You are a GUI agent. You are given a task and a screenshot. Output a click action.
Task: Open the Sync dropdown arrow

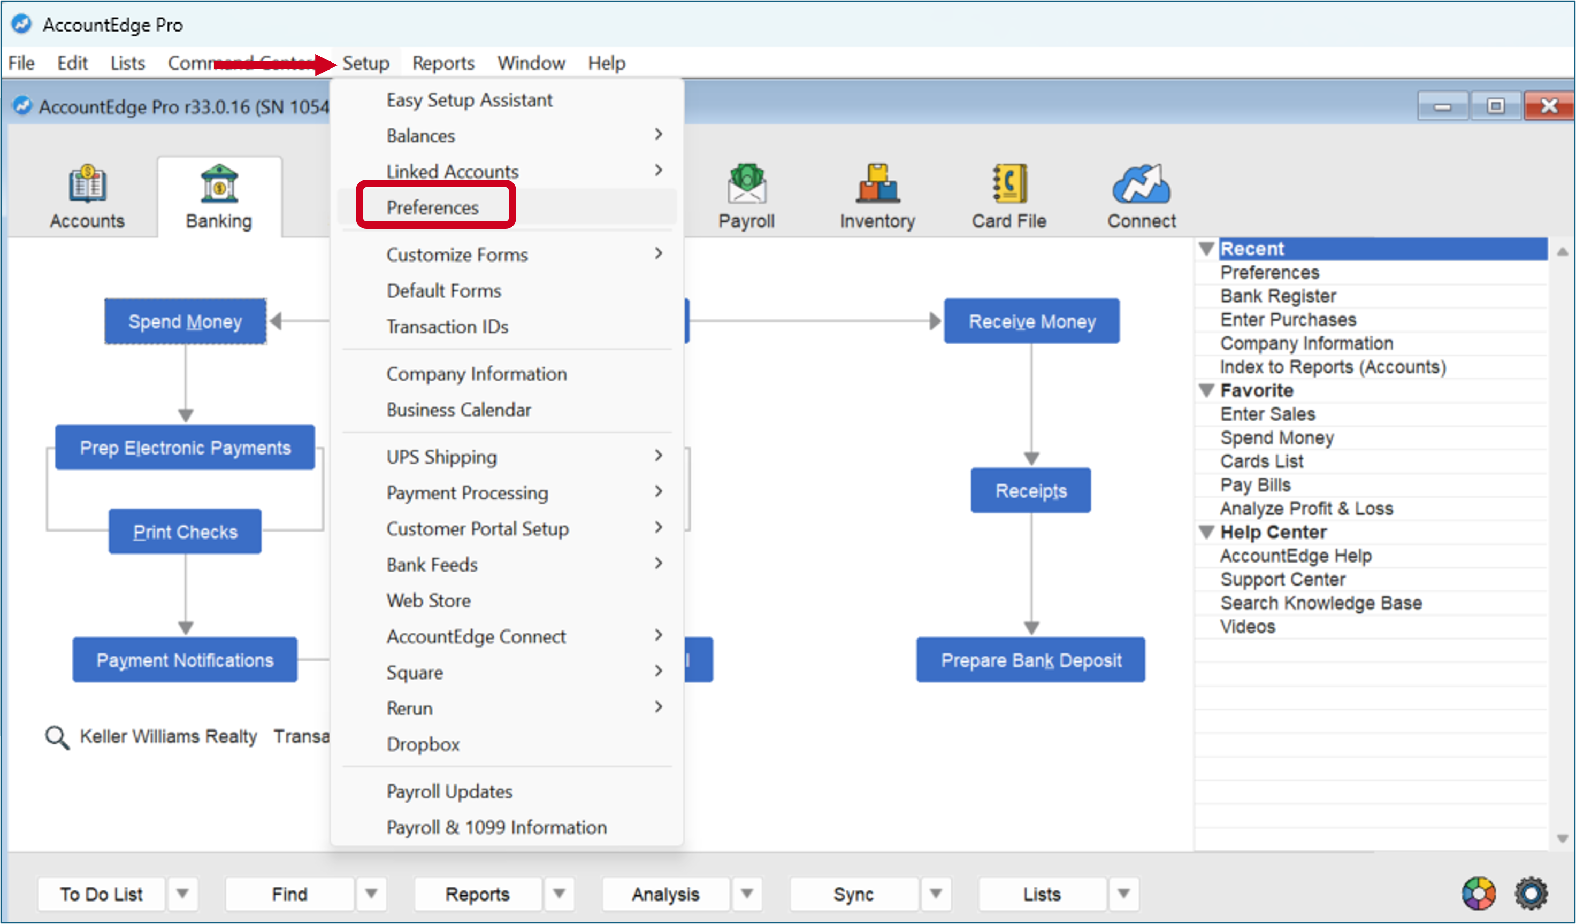[x=936, y=894]
